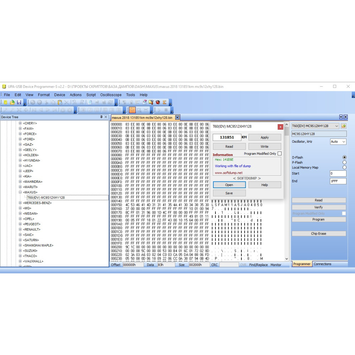Open the T60(IDV) MC9S12XHY128 device dropdown

tap(337, 126)
